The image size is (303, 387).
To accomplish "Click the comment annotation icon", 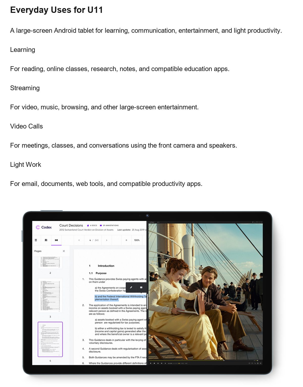I will (141, 287).
